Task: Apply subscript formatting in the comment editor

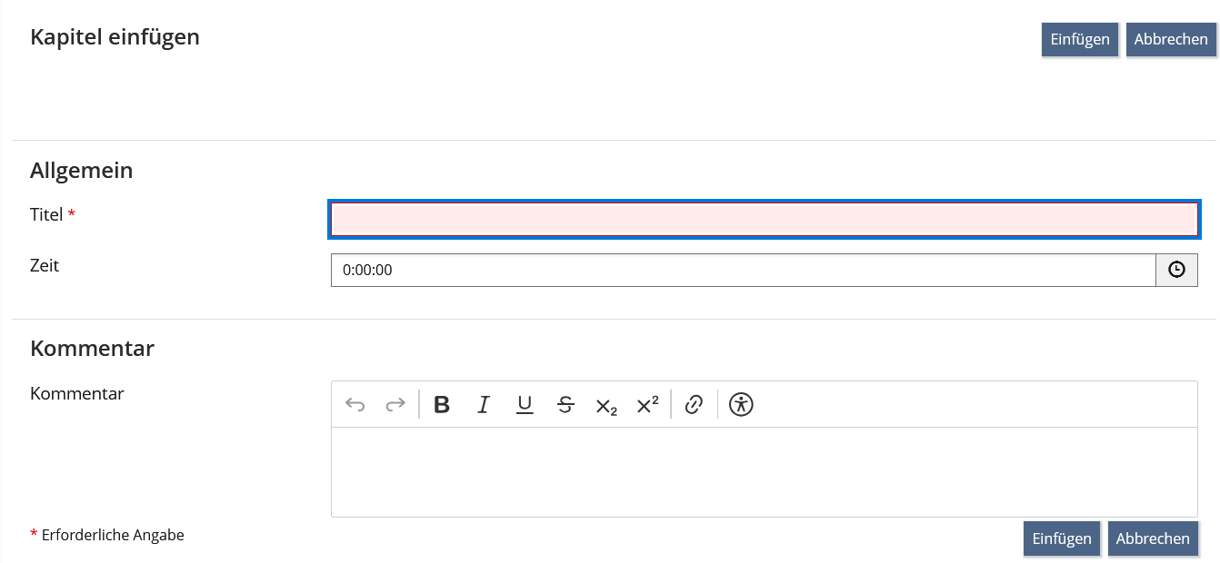Action: click(x=606, y=406)
